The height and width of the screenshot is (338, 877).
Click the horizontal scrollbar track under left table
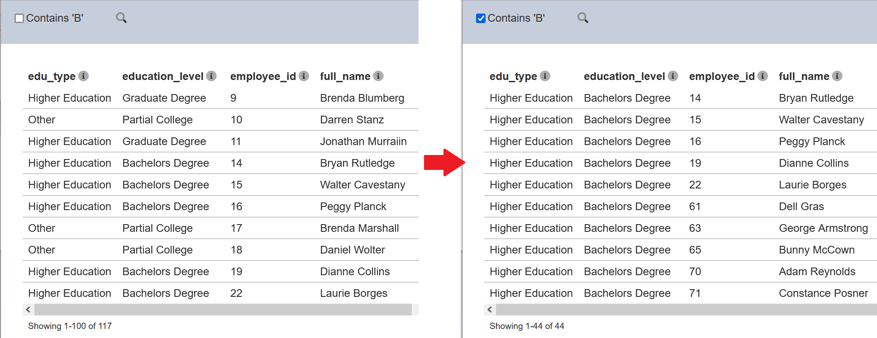[x=223, y=310]
